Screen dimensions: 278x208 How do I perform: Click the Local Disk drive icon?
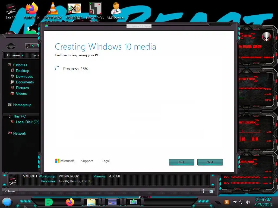(12, 122)
